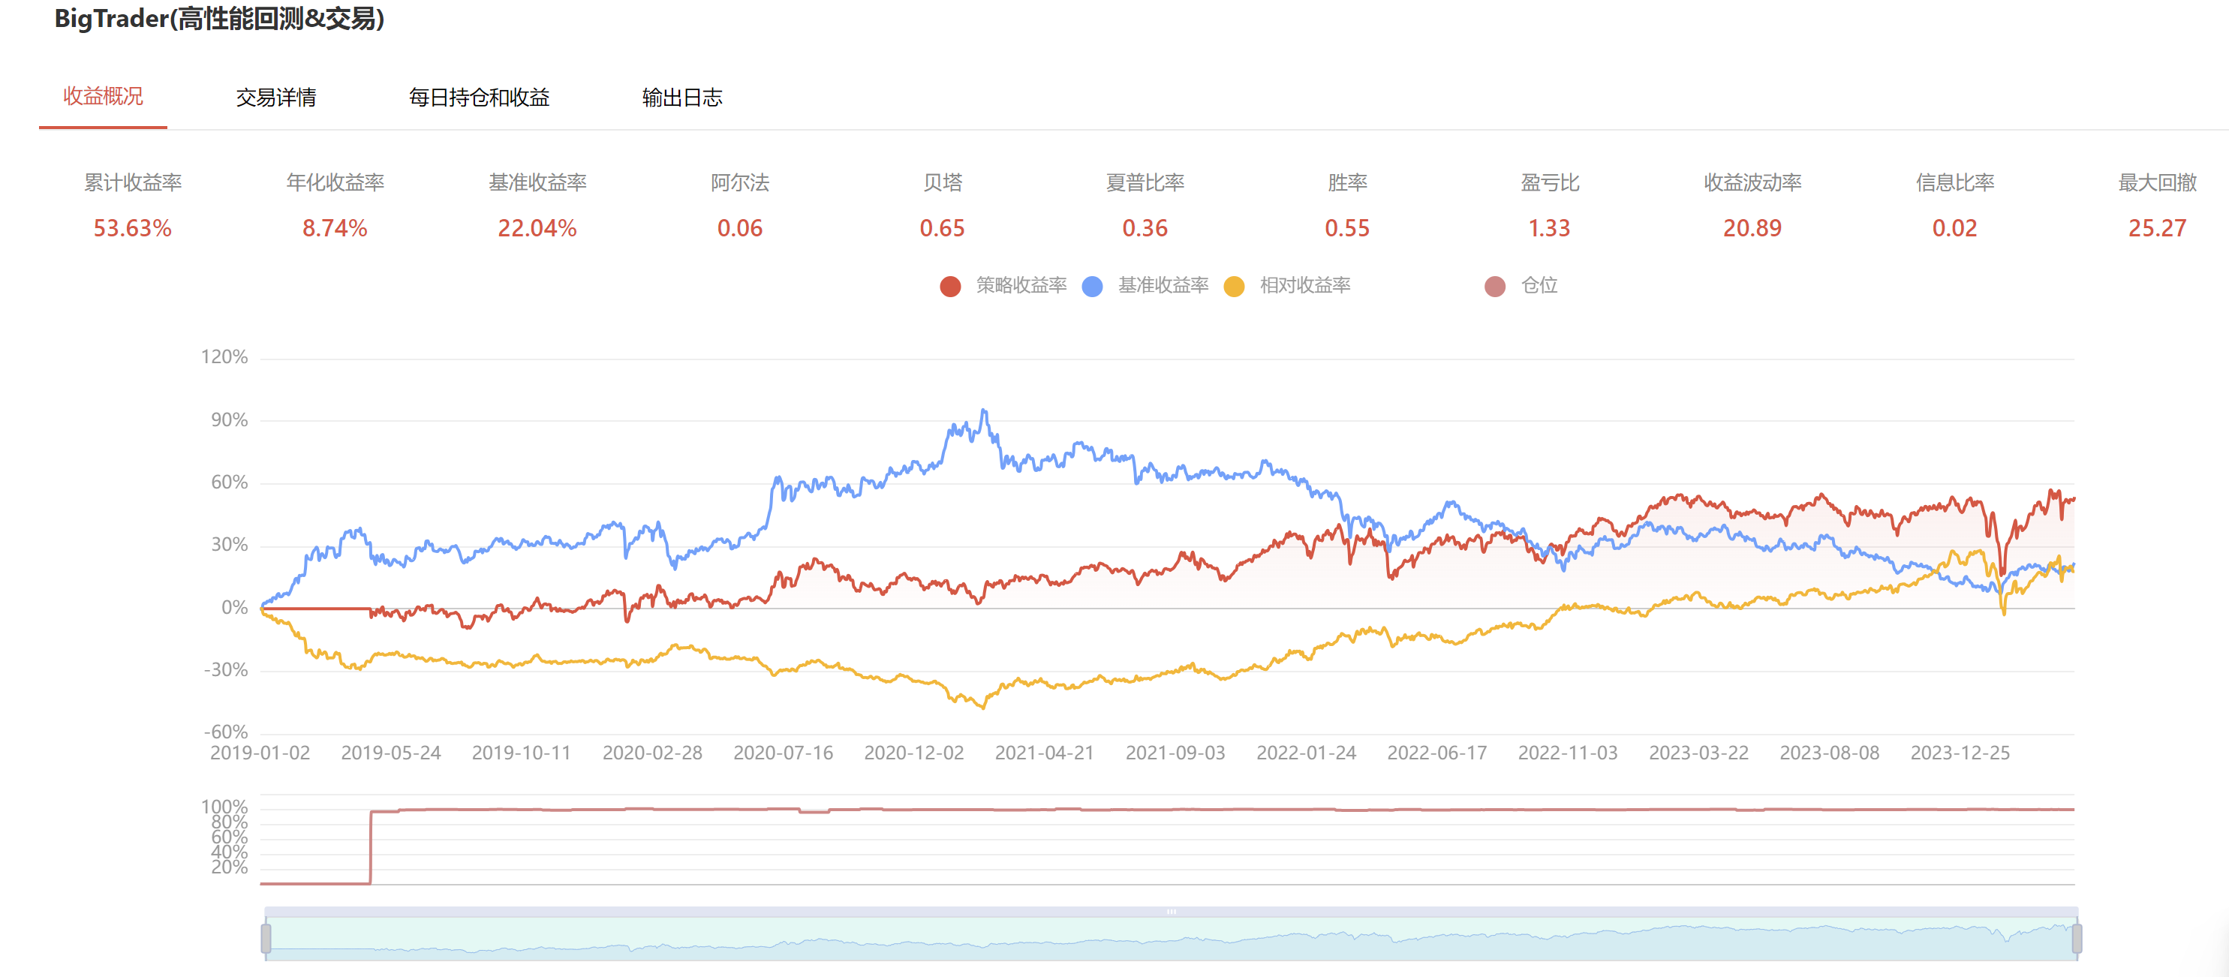Image resolution: width=2229 pixels, height=977 pixels.
Task: Click the left handle of zoom slider
Action: pos(266,938)
